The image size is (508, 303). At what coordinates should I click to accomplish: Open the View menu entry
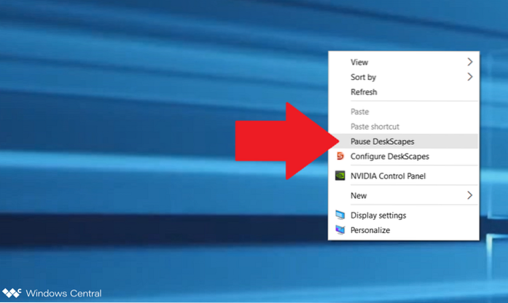[x=359, y=62]
